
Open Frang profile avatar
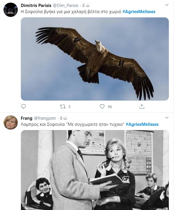click(10, 122)
